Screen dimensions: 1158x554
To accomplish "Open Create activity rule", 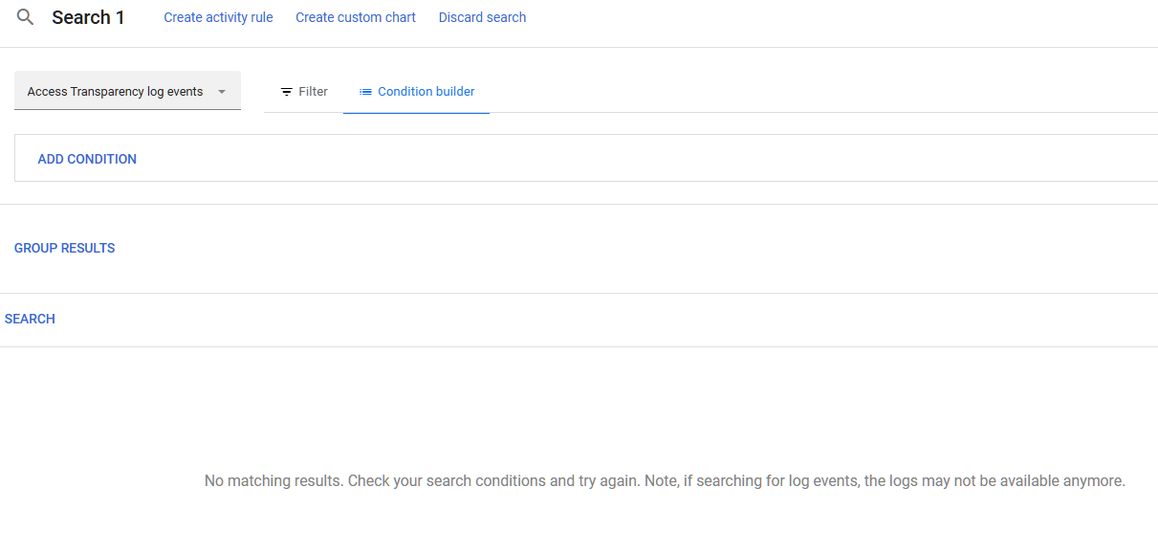I will [218, 16].
